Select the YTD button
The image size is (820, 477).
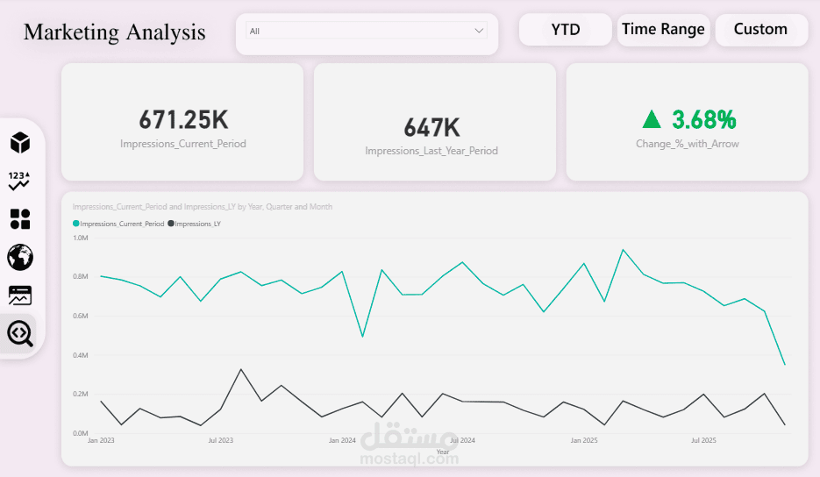click(566, 29)
